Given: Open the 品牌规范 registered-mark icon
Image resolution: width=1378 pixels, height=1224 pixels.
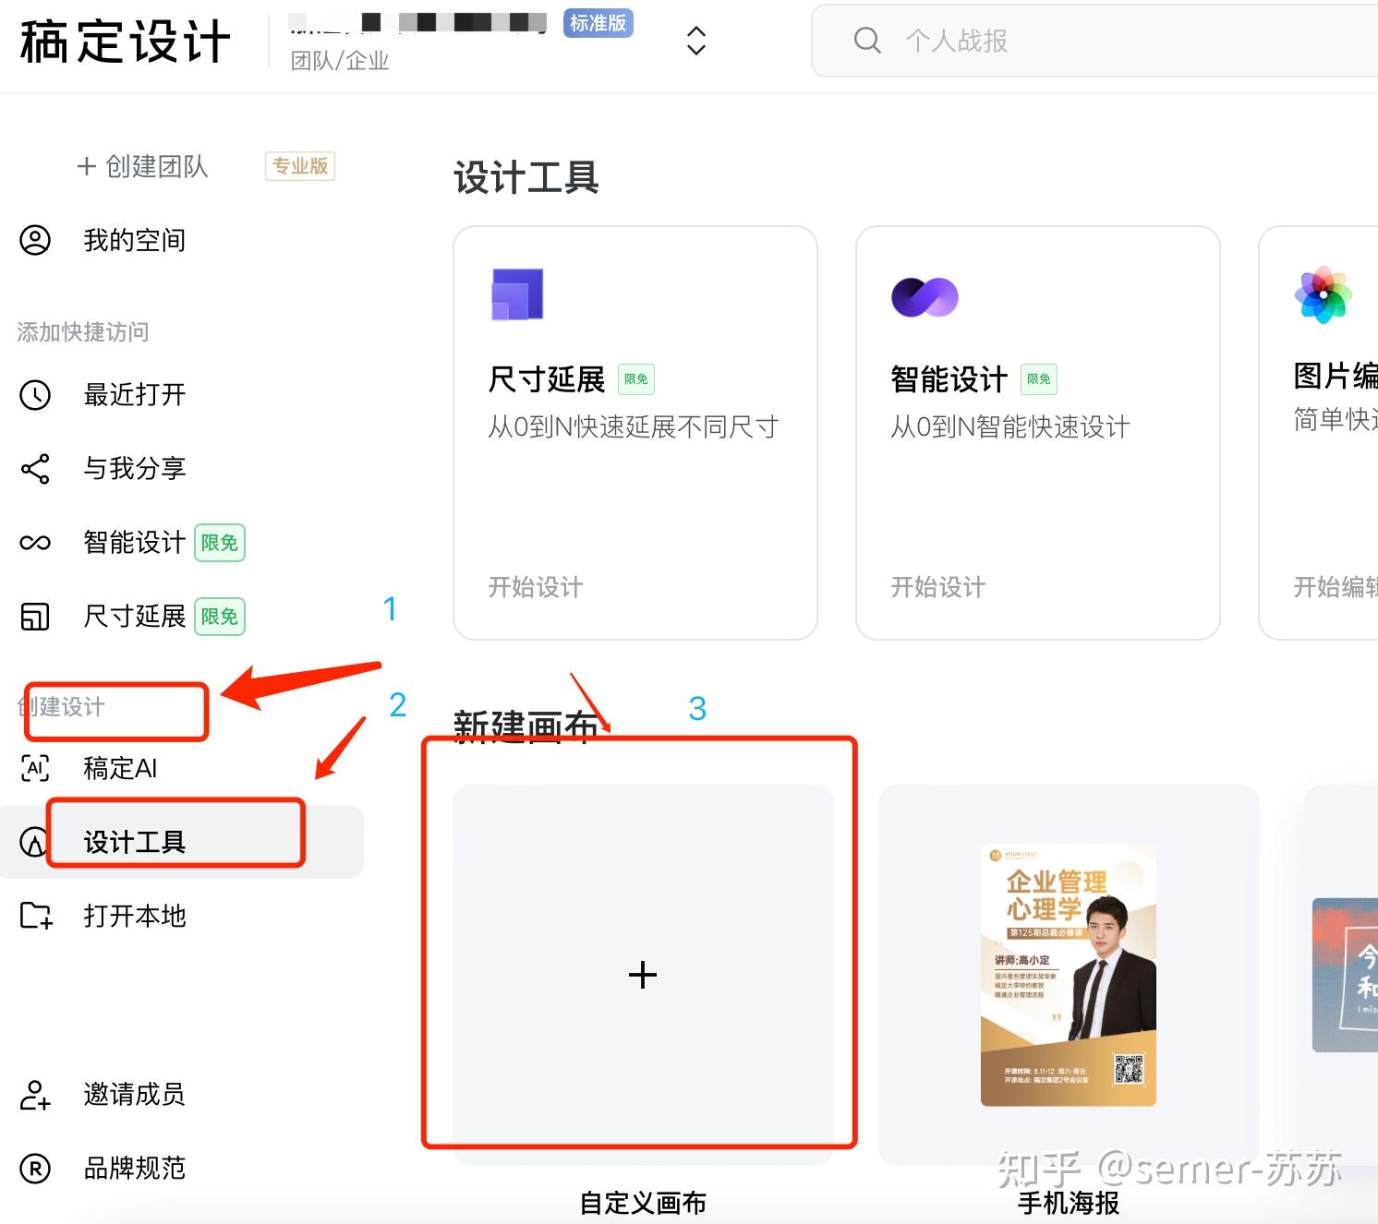Looking at the screenshot, I should coord(35,1169).
